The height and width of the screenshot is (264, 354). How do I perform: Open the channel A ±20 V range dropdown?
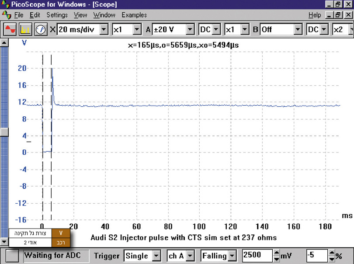pyautogui.click(x=190, y=30)
